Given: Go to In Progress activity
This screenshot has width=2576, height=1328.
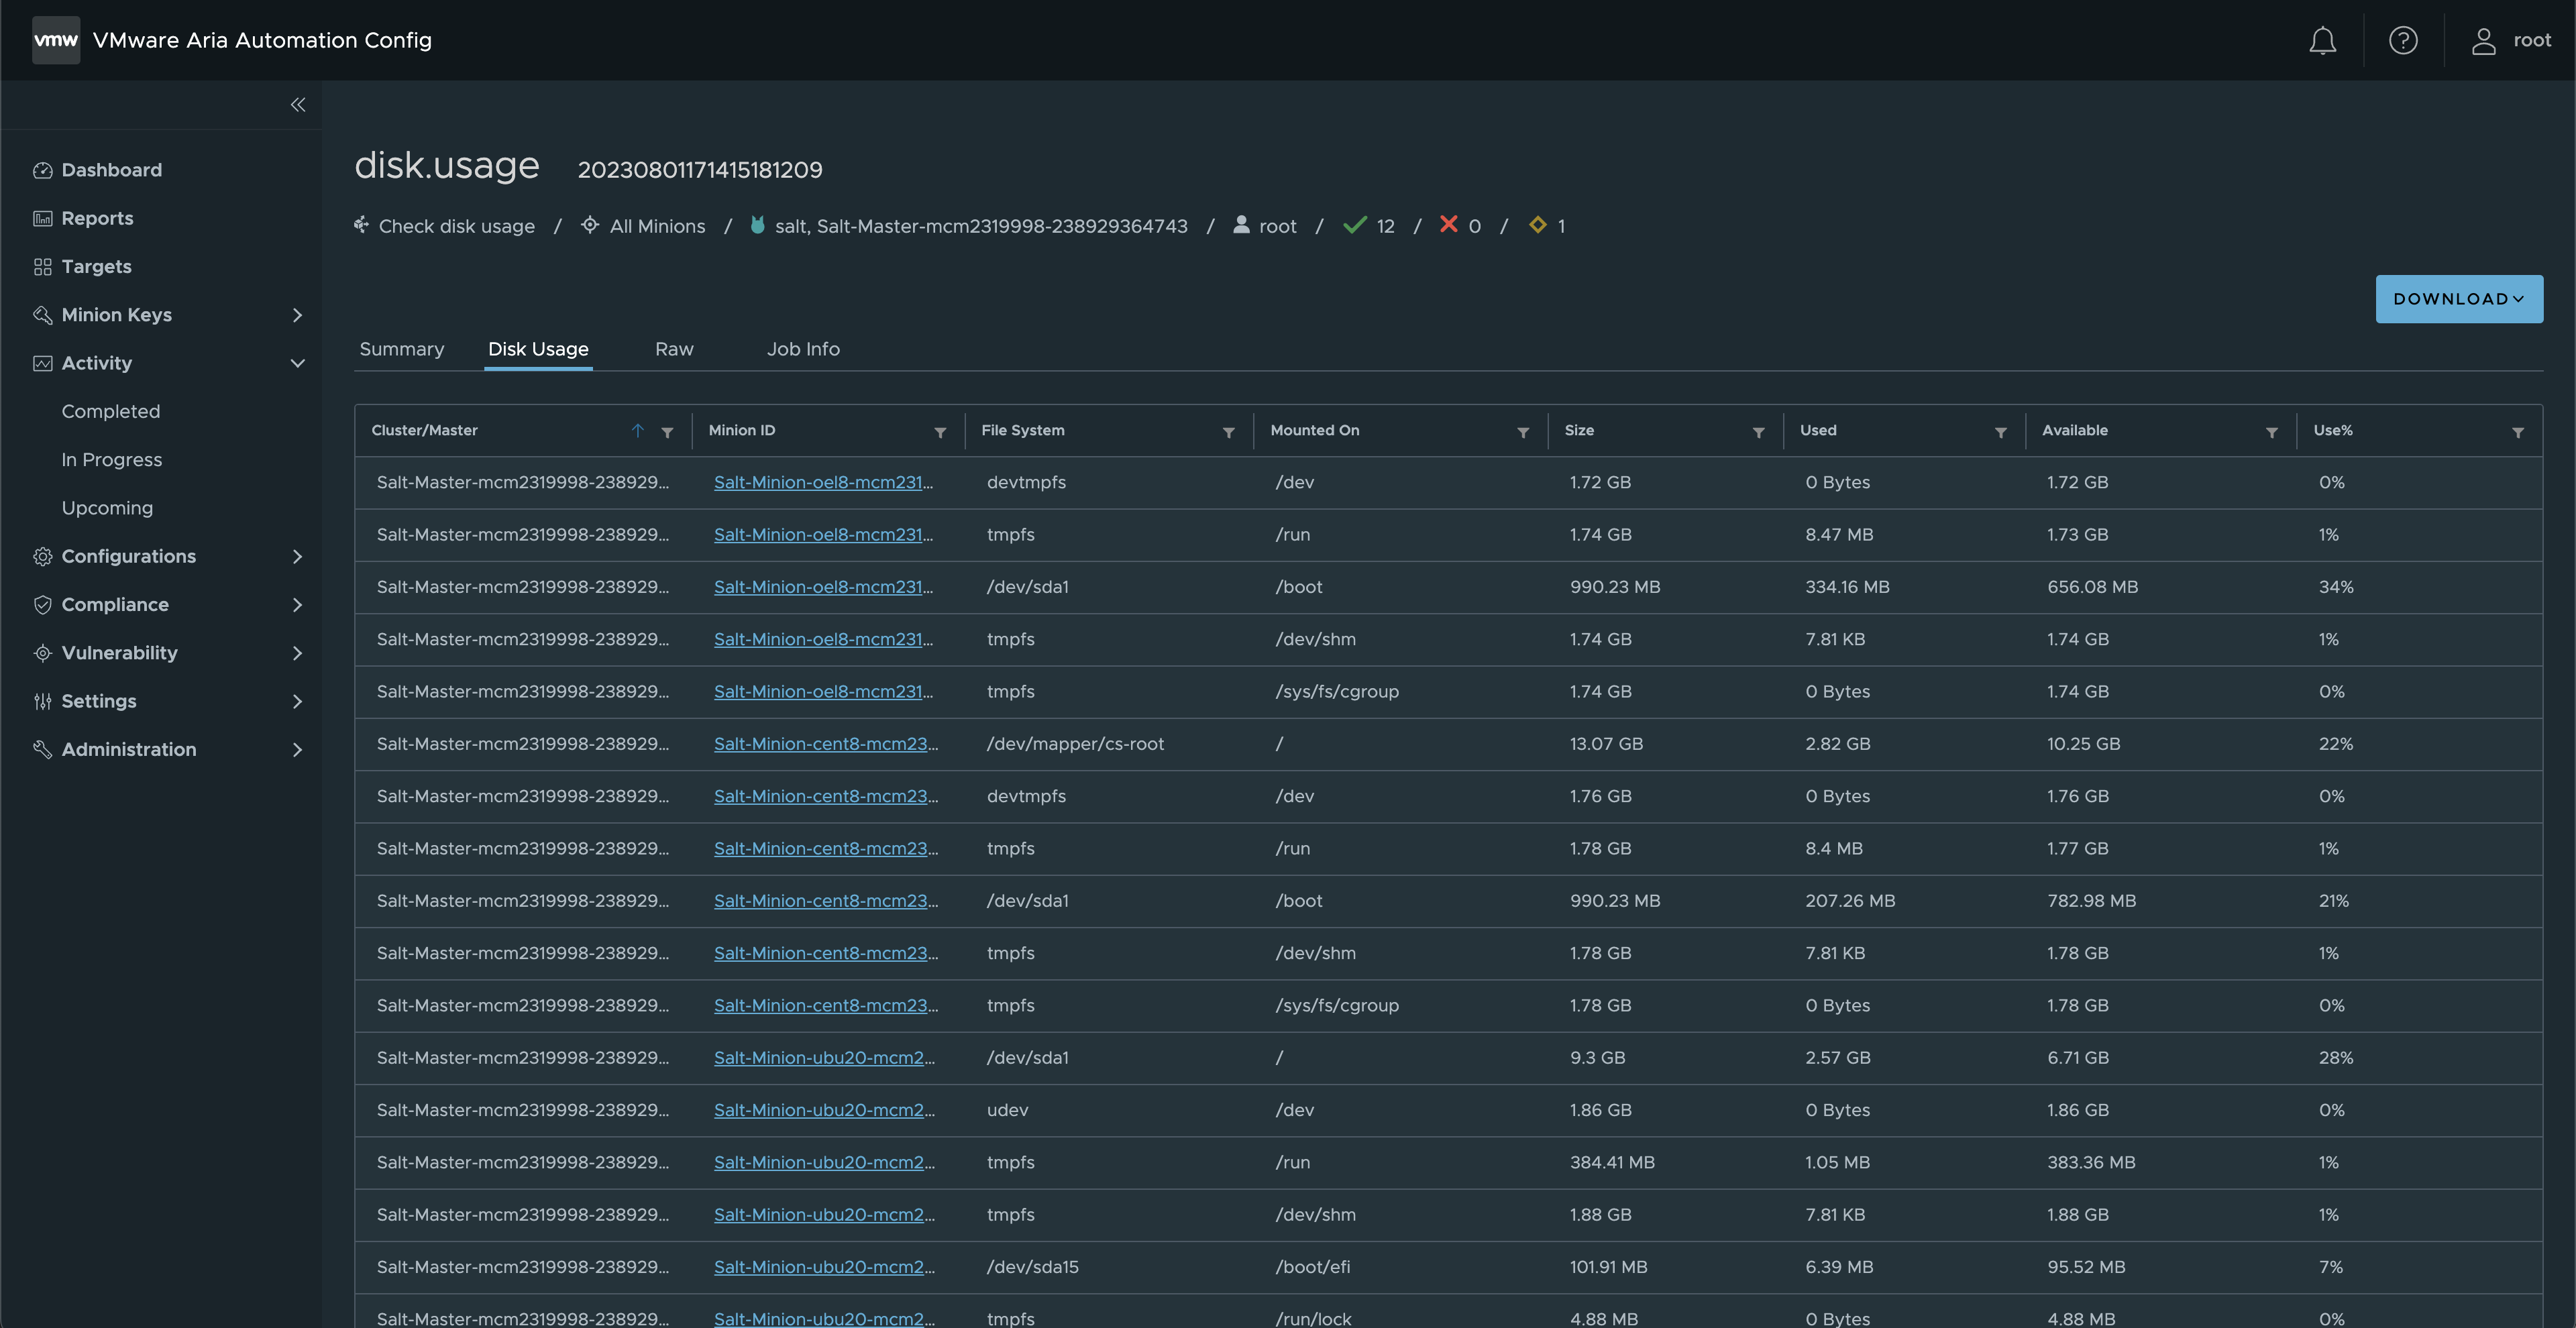Looking at the screenshot, I should [x=112, y=460].
